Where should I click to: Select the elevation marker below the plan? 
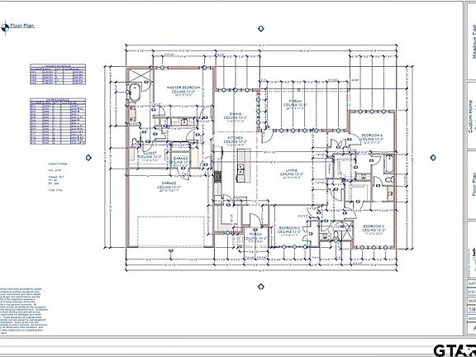(x=261, y=287)
